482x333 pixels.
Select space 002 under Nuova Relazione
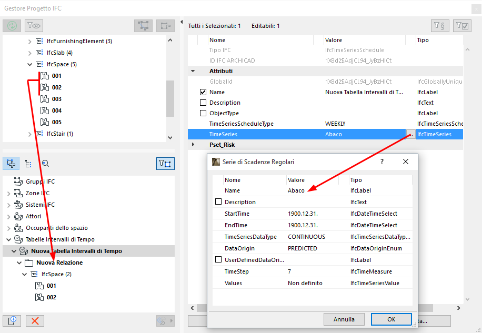tap(52, 297)
